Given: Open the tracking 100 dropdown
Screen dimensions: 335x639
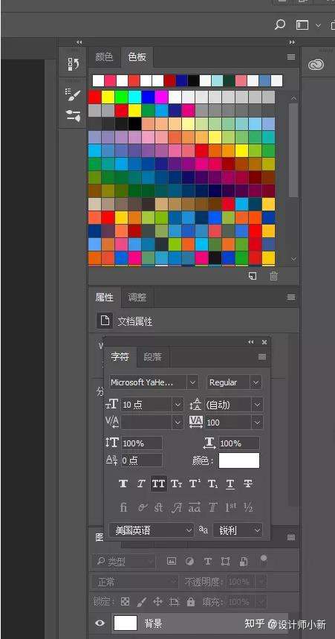Looking at the screenshot, I should coord(257,423).
